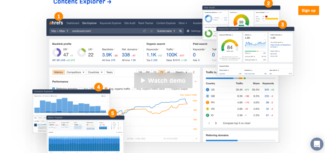
Task: Go to next countries page arrow
Action: tap(216, 123)
